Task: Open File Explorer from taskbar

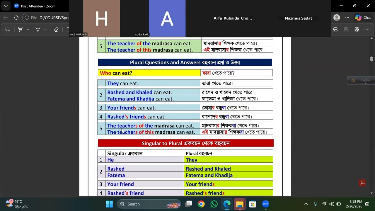Action: 240,204
